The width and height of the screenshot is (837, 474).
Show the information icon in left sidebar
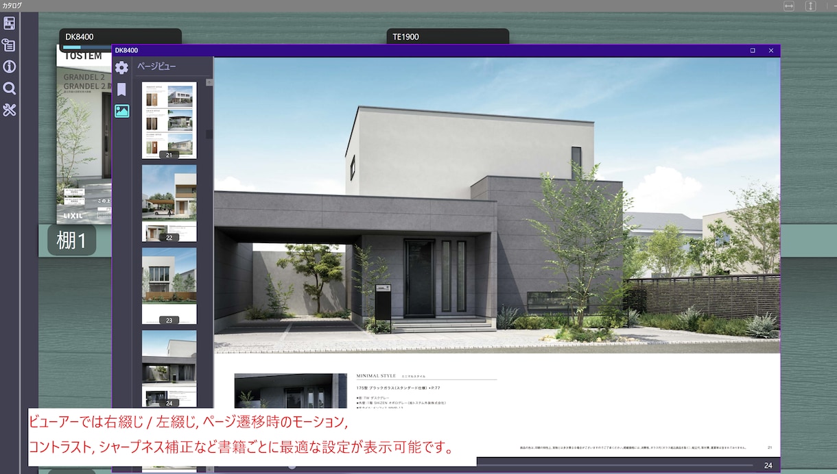click(9, 66)
